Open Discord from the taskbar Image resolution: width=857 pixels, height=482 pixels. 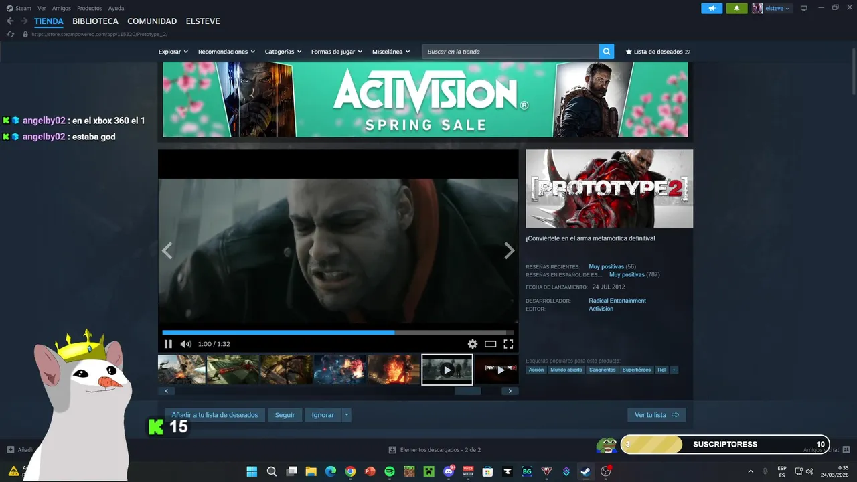[x=449, y=471]
